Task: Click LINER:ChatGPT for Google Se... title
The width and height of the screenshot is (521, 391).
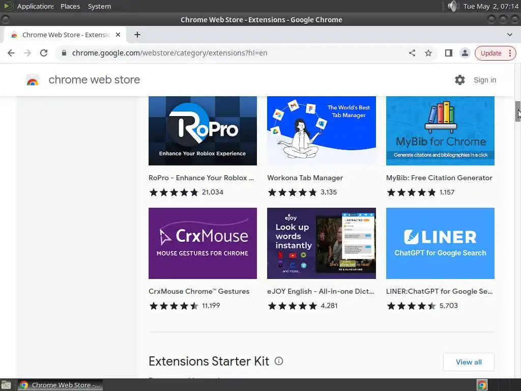Action: click(x=439, y=291)
